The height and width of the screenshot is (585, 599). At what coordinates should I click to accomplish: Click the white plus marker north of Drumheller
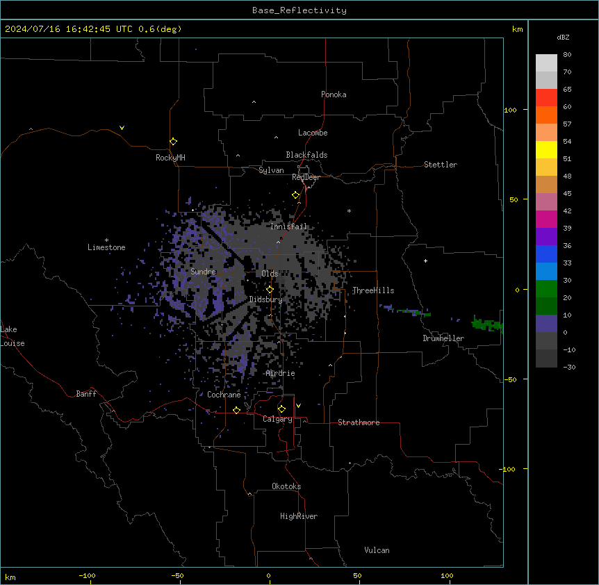pyautogui.click(x=425, y=261)
